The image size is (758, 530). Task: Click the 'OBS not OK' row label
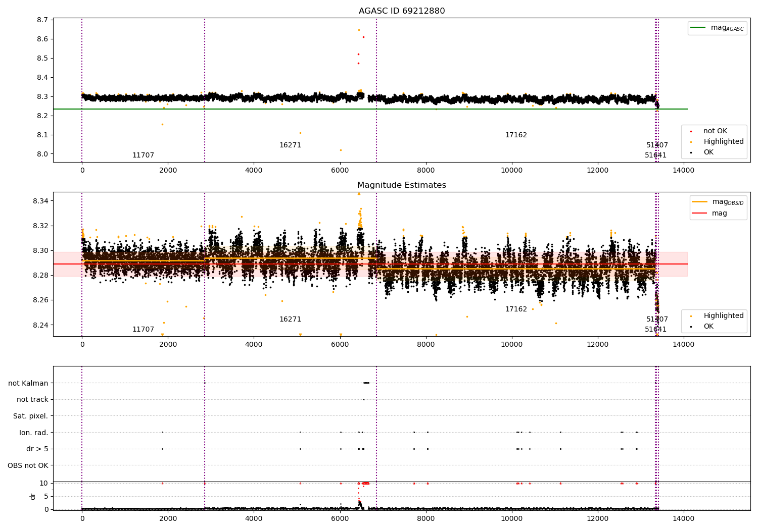tap(28, 465)
